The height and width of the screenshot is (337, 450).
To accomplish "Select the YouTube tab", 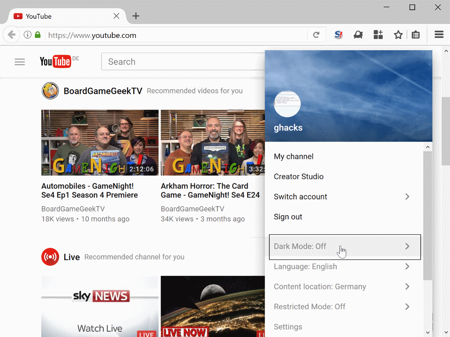I will pos(67,16).
